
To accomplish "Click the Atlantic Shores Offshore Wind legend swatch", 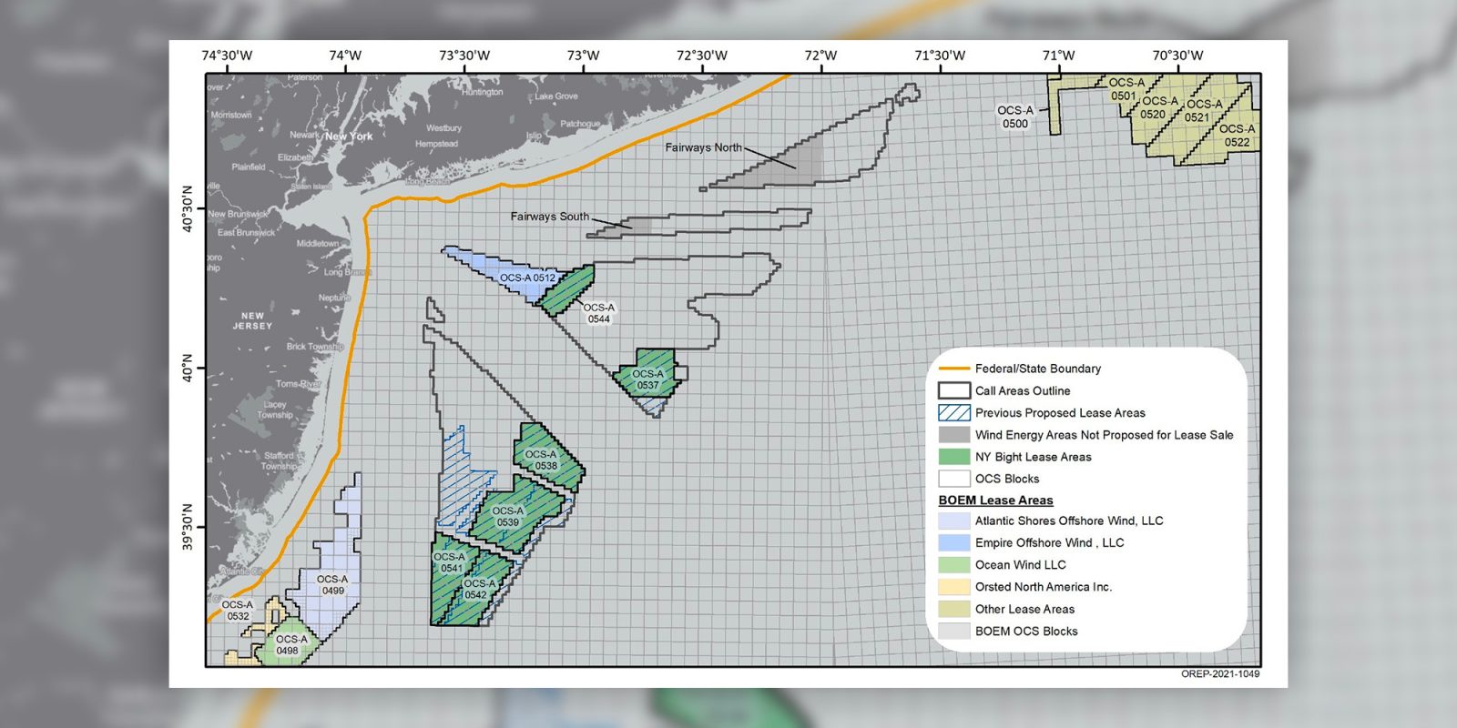I will coord(953,521).
